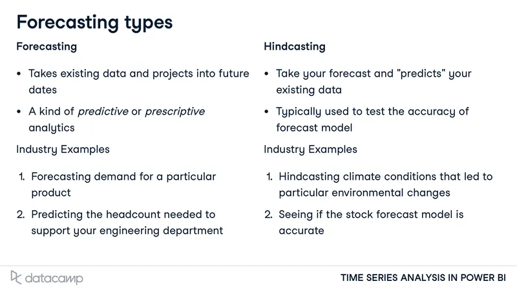Click the italic word prescriptive
Viewport: 517px width, 290px height.
point(174,111)
